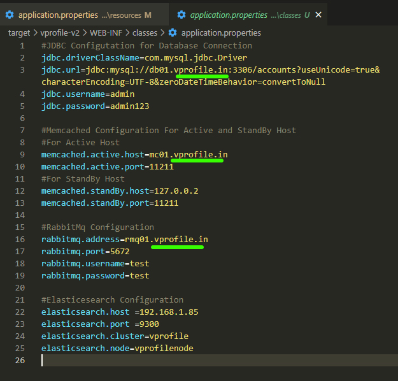This screenshot has height=381, width=398.
Task: Click 'memcached.standBy.host' key
Action: tap(95, 191)
